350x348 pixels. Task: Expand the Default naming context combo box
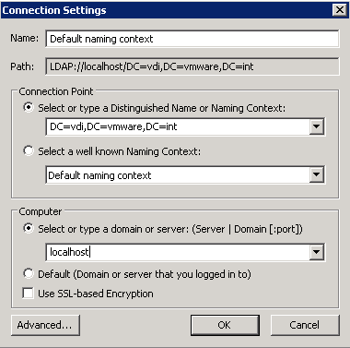coord(316,174)
